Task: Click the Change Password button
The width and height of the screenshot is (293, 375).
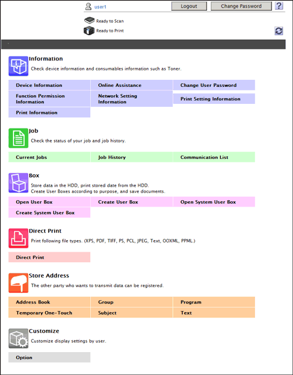Action: (x=241, y=6)
